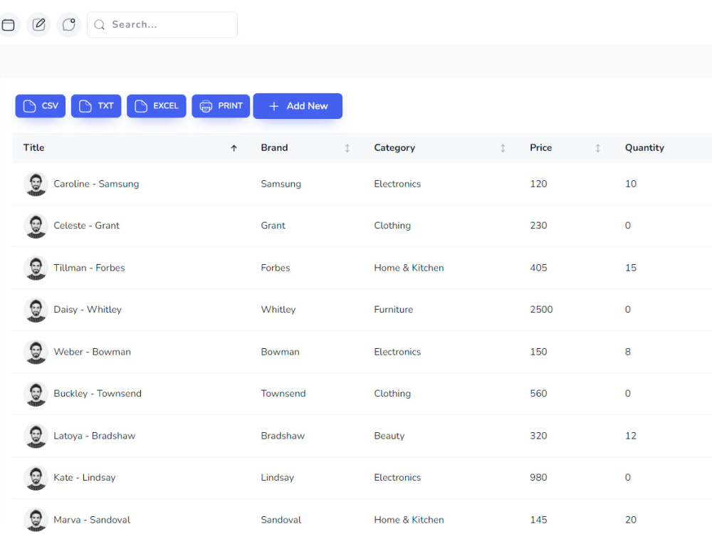
Task: Click the price value 120
Action: coord(538,184)
